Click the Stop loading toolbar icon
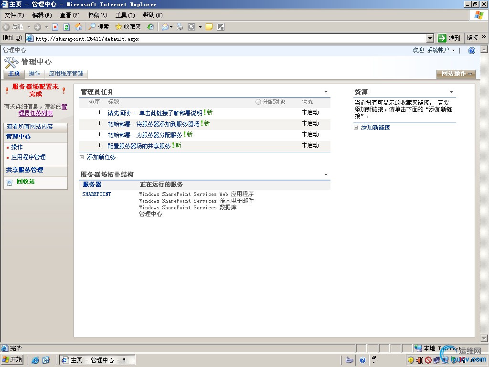The width and height of the screenshot is (489, 367). pyautogui.click(x=55, y=27)
